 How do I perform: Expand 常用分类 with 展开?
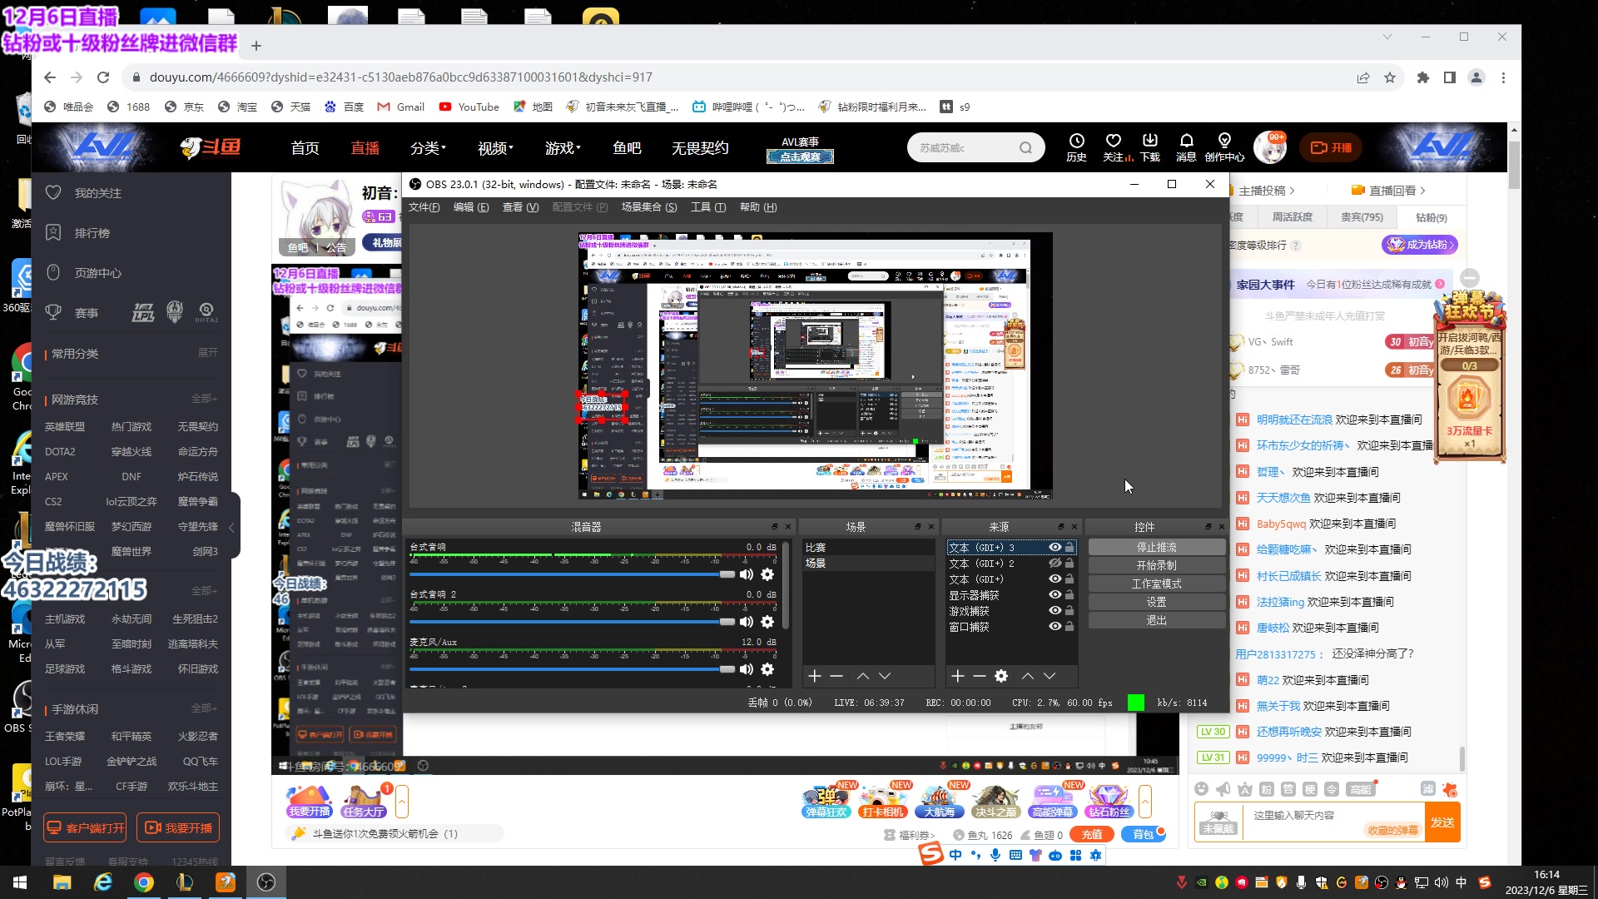pyautogui.click(x=208, y=353)
